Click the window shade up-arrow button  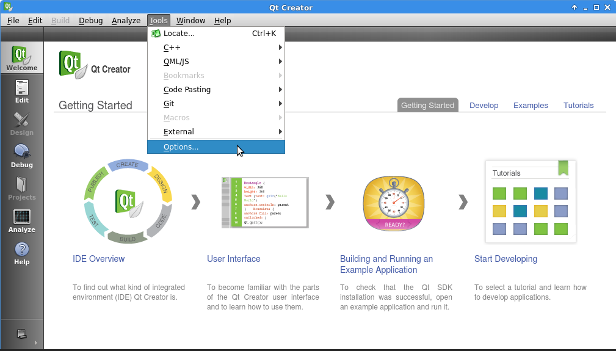pyautogui.click(x=574, y=7)
